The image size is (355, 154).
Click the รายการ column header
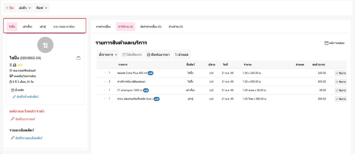[x=123, y=64]
